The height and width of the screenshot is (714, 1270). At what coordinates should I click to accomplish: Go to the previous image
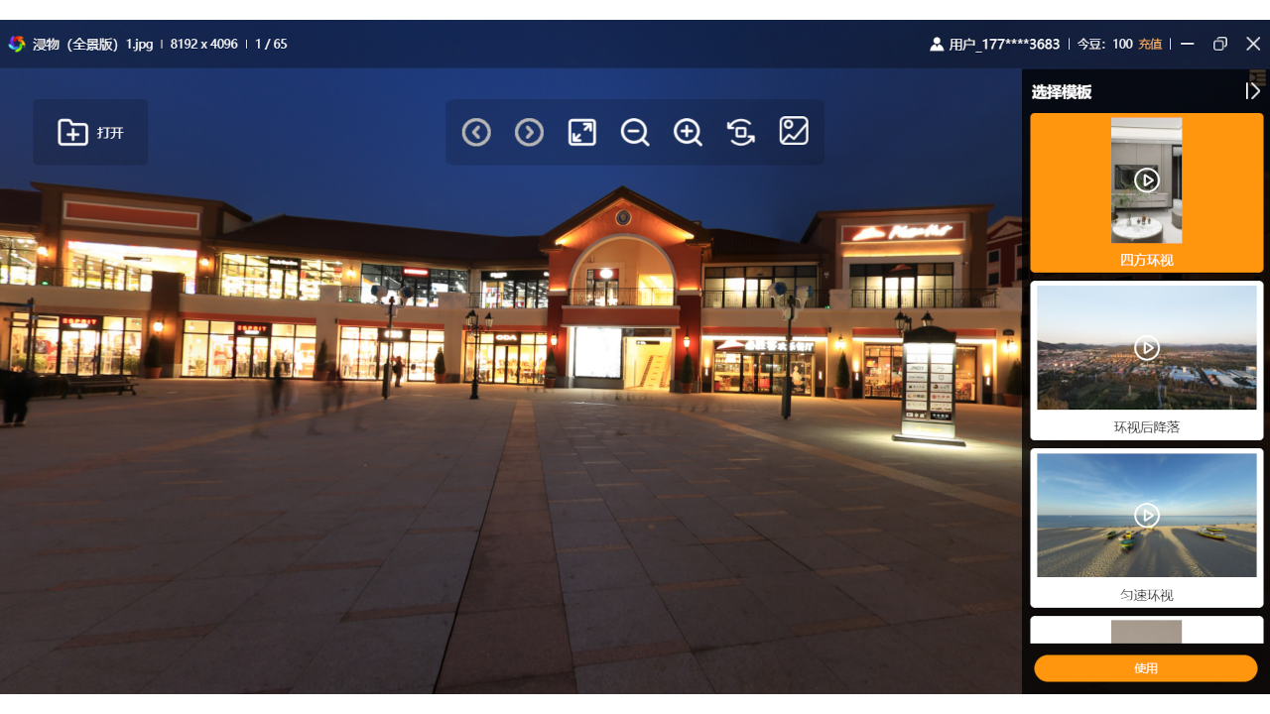point(476,132)
